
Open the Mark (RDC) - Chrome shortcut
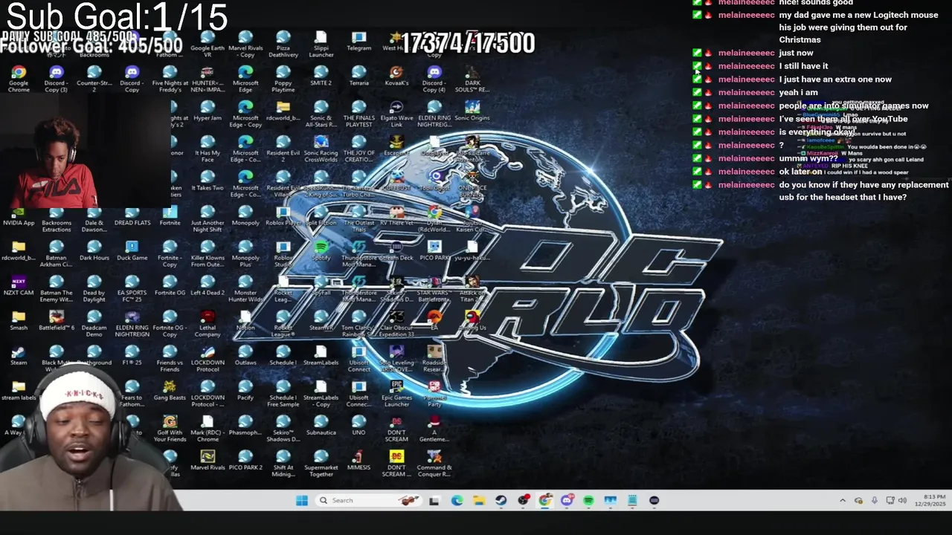point(208,427)
